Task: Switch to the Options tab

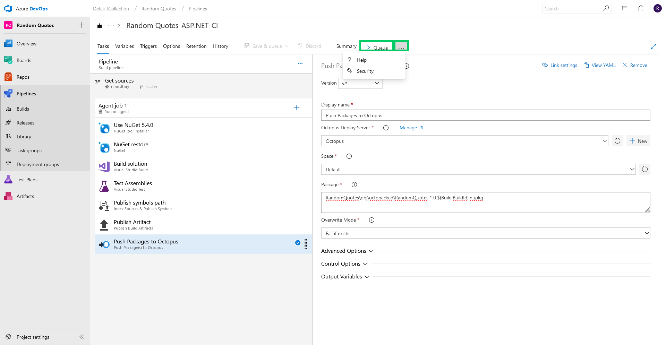Action: tap(171, 46)
